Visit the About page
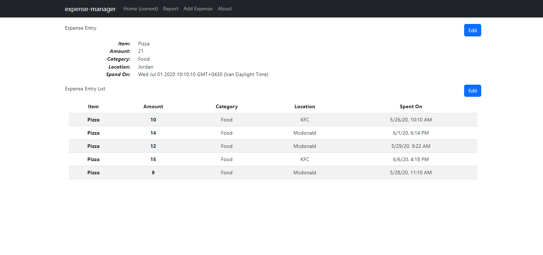Image resolution: width=543 pixels, height=255 pixels. pyautogui.click(x=225, y=9)
